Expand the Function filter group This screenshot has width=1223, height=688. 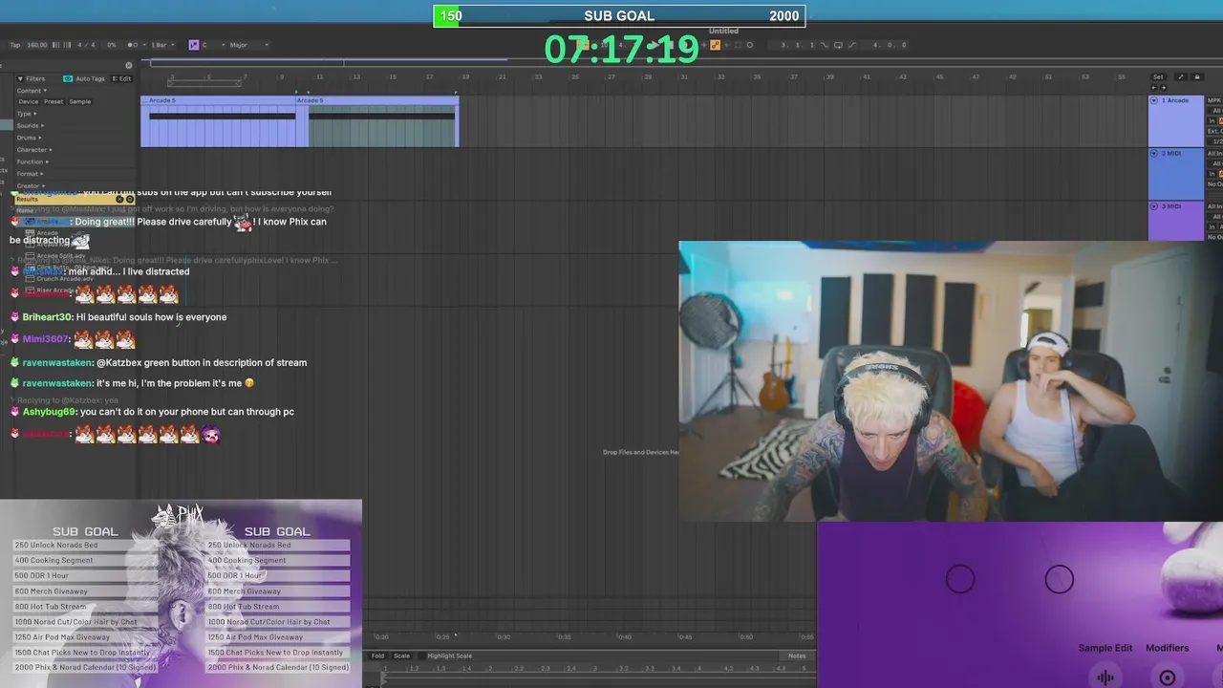[x=32, y=161]
